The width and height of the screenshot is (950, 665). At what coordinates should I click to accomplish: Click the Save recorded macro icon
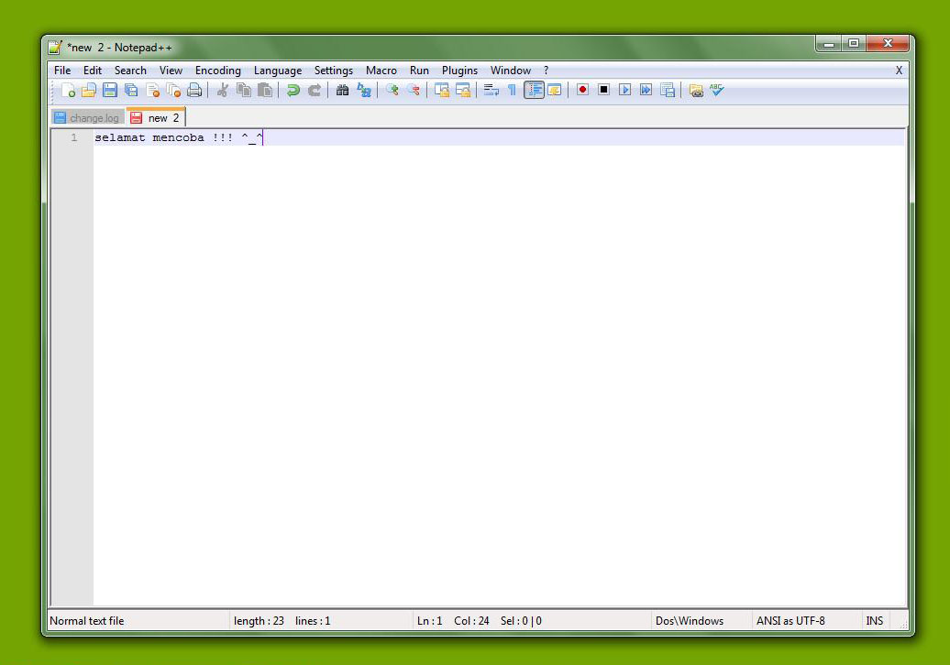pos(667,90)
